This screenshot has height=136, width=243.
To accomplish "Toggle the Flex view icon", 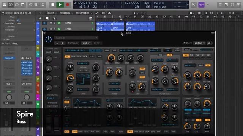I will (x=103, y=13).
